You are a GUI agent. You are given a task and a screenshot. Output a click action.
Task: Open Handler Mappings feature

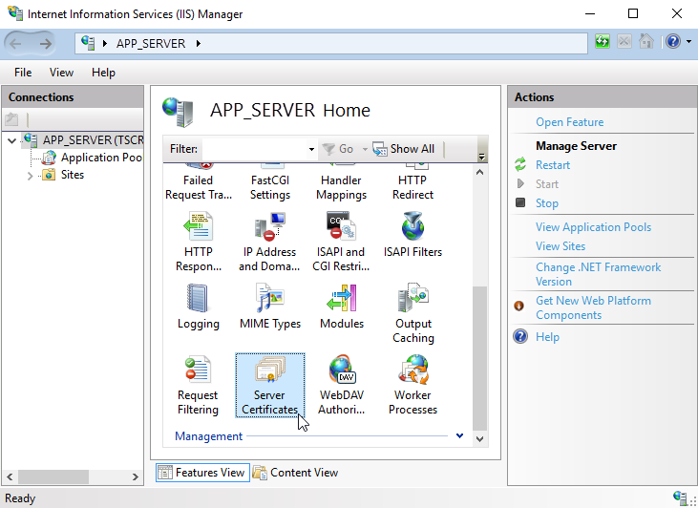(342, 182)
